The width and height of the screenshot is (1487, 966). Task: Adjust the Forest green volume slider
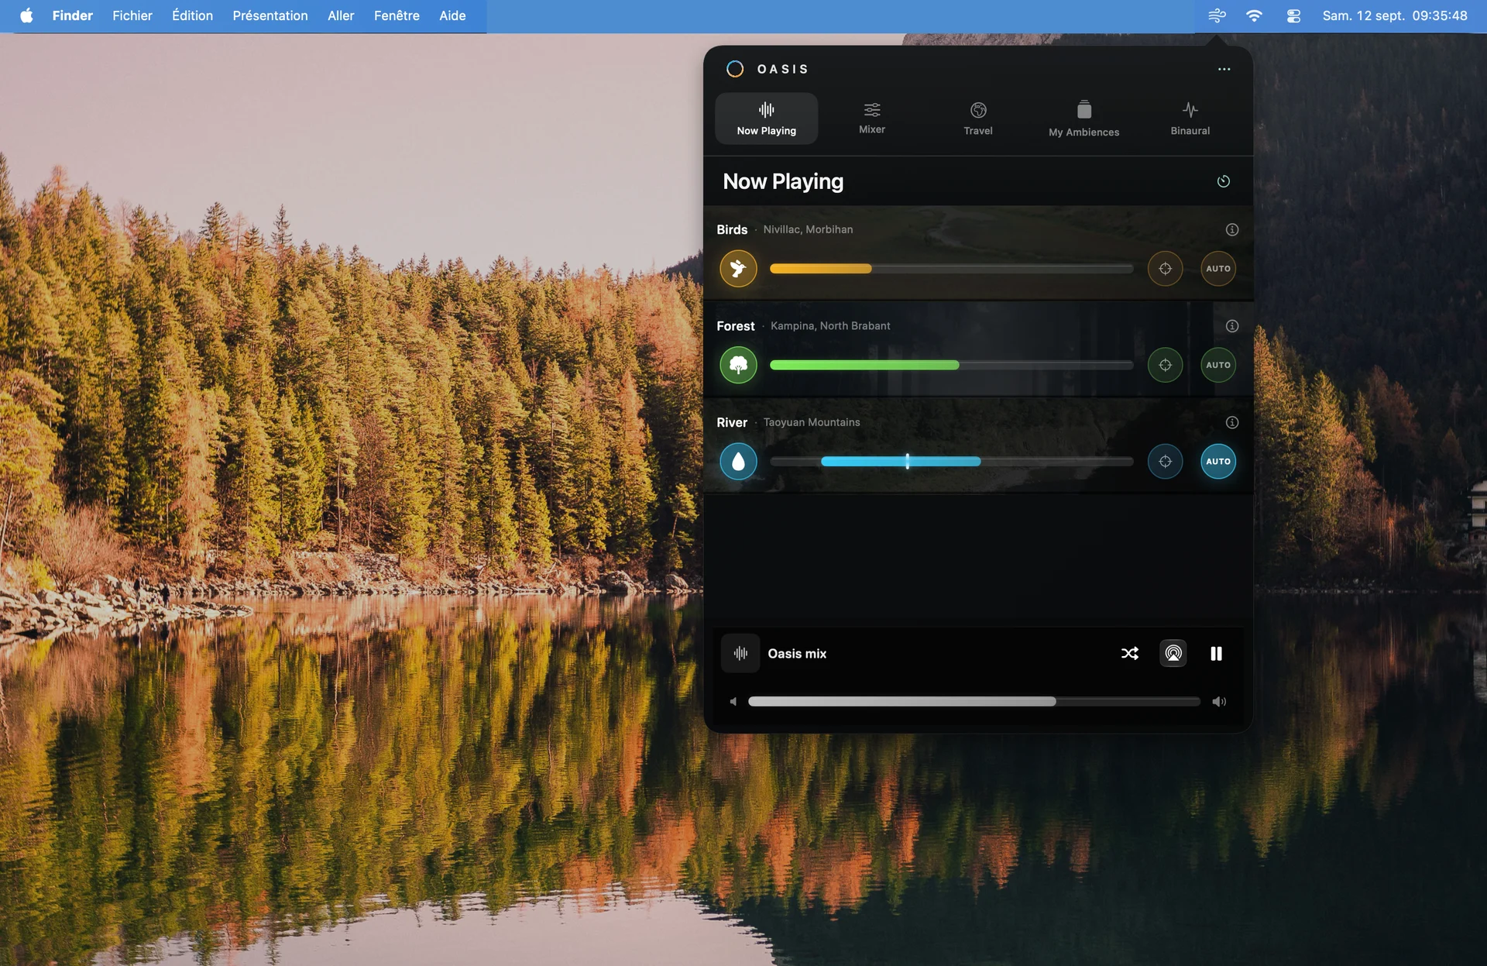951,365
